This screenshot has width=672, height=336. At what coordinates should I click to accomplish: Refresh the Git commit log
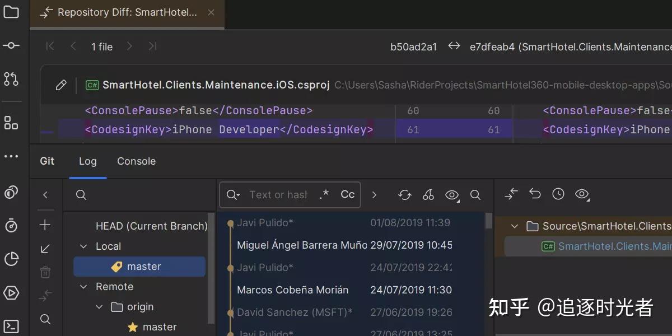click(x=404, y=194)
